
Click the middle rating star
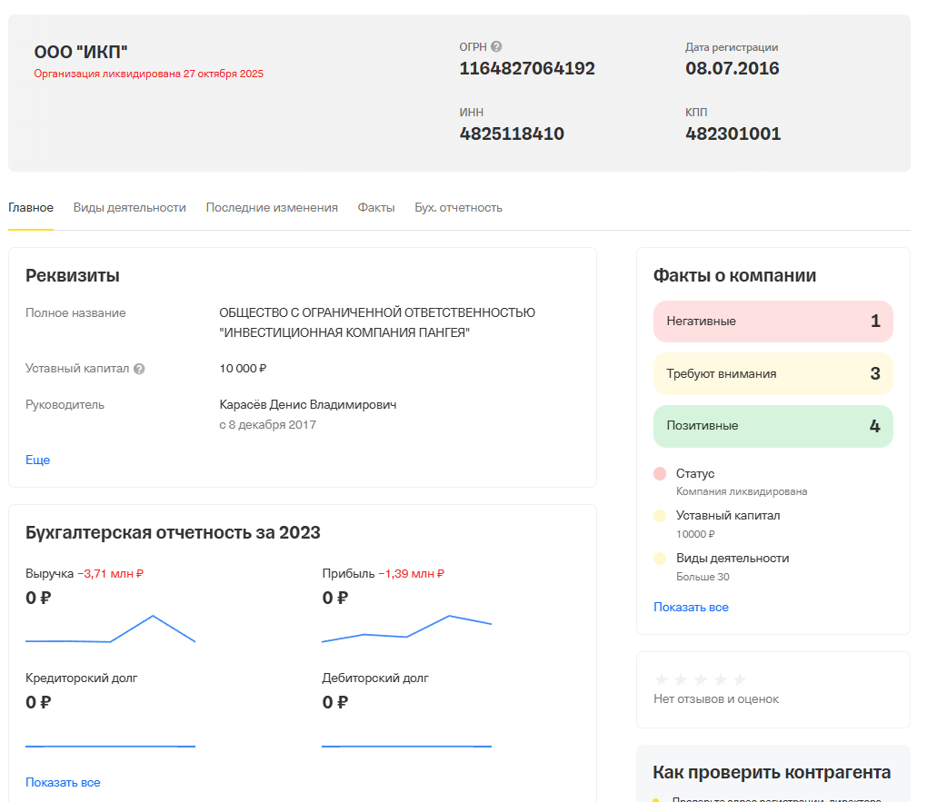700,678
